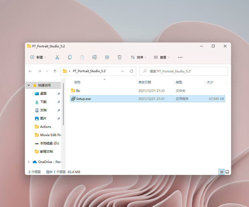The image size is (249, 207).
Task: Refresh the current folder view
Action: tap(132, 71)
